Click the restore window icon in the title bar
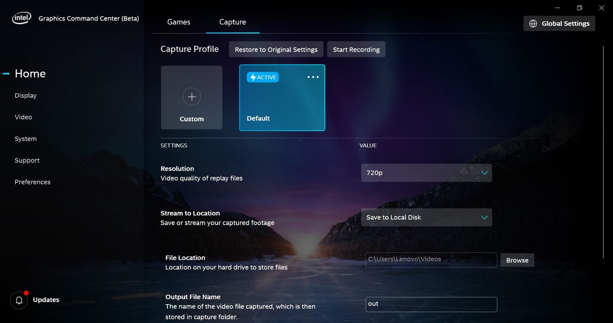 tap(579, 8)
